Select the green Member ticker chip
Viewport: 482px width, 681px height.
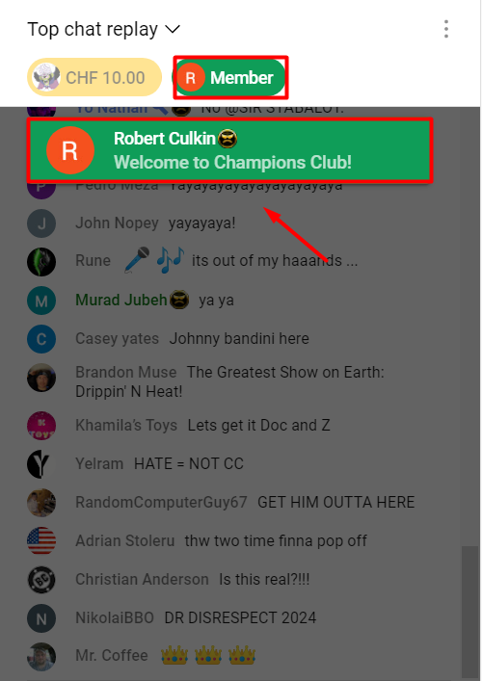[x=230, y=77]
